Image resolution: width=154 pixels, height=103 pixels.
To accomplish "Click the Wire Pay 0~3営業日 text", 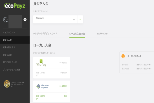I will tap(63, 63).
